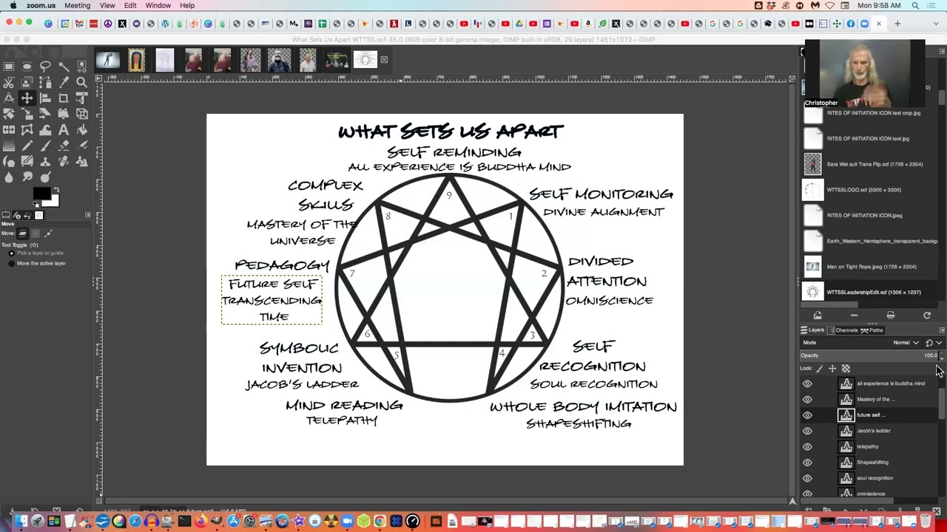Select the 3D Transform cube tool
The width and height of the screenshot is (947, 532).
tap(81, 113)
